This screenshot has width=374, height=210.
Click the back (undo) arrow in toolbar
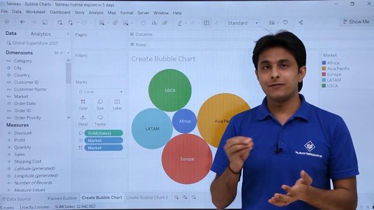(23, 22)
